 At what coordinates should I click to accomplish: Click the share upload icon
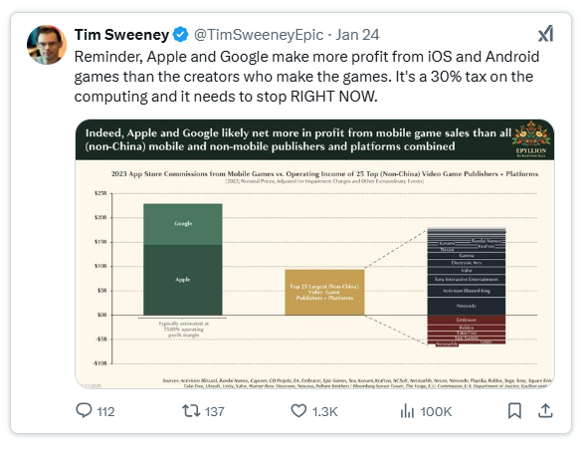click(545, 411)
